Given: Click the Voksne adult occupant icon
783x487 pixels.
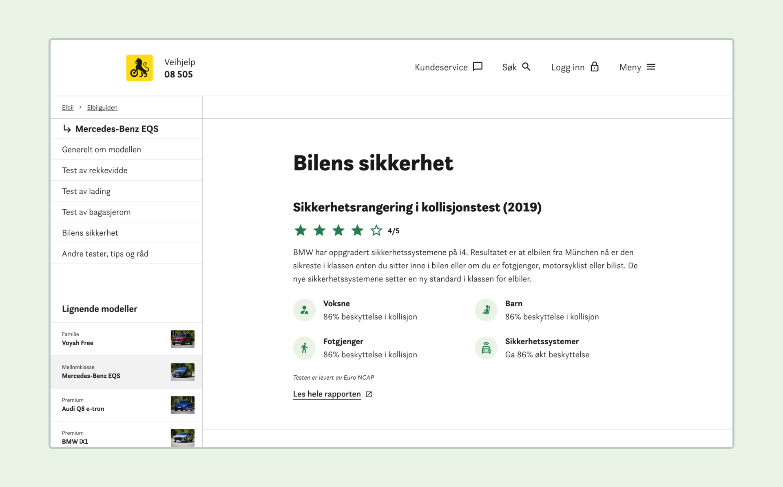Looking at the screenshot, I should coord(304,310).
